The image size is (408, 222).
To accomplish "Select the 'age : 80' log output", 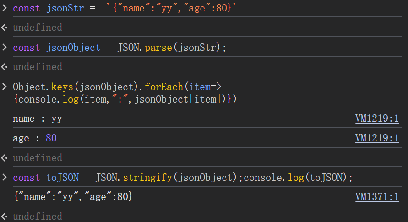I will [x=35, y=138].
